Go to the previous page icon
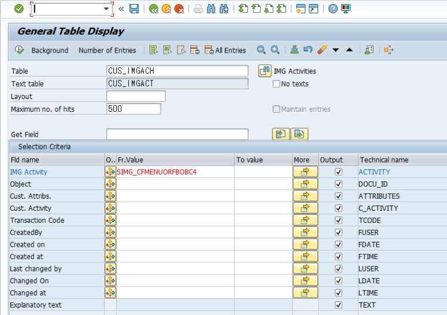The image size is (447, 315). tap(256, 9)
